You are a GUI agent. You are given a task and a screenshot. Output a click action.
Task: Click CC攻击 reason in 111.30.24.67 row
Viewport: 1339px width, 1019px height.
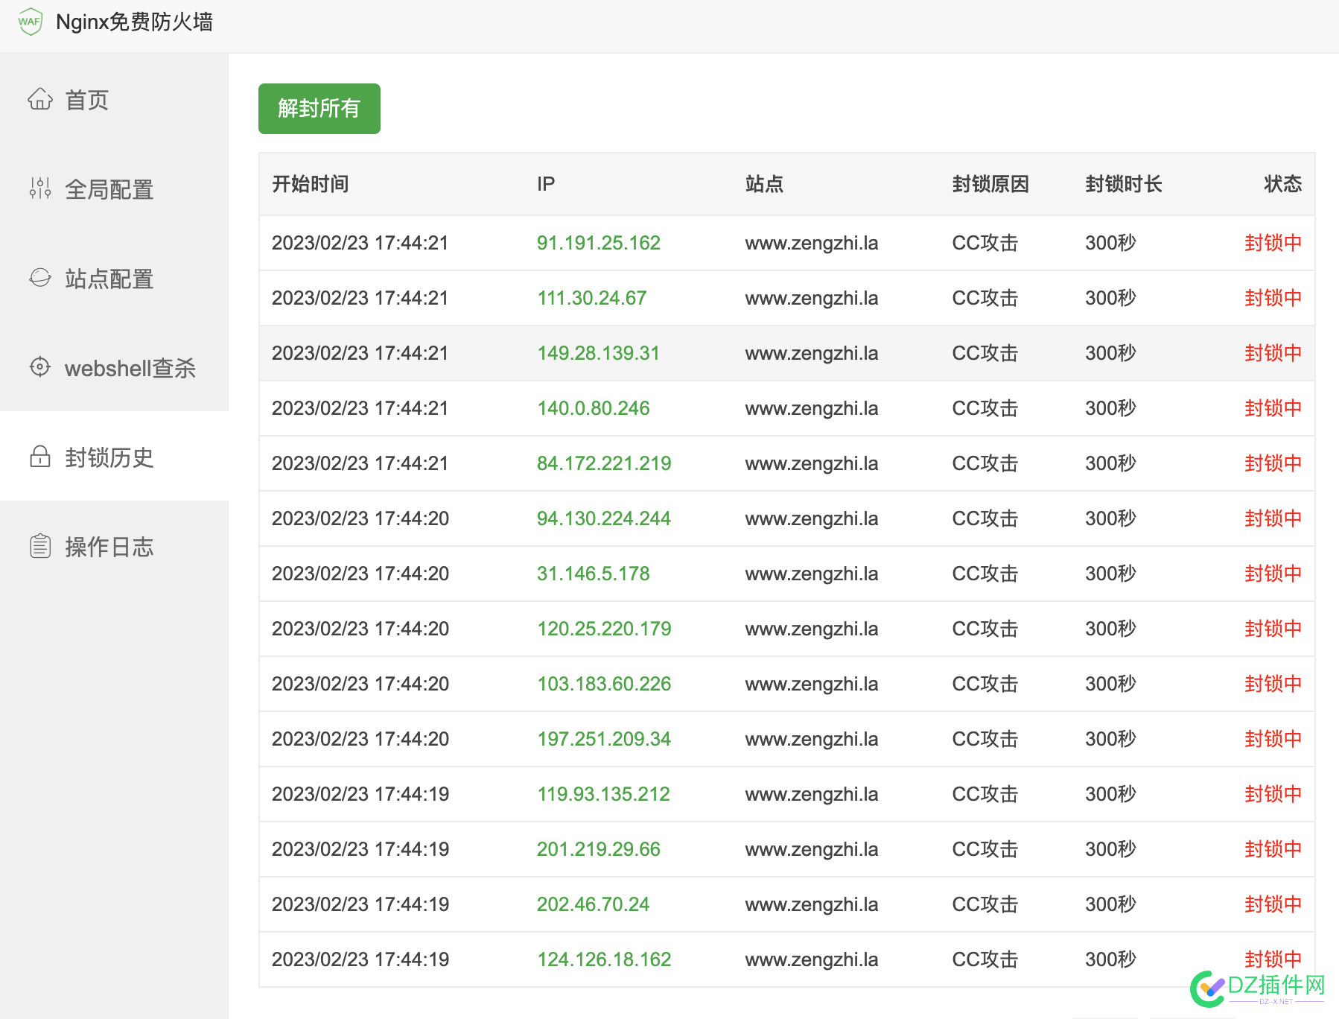point(985,298)
